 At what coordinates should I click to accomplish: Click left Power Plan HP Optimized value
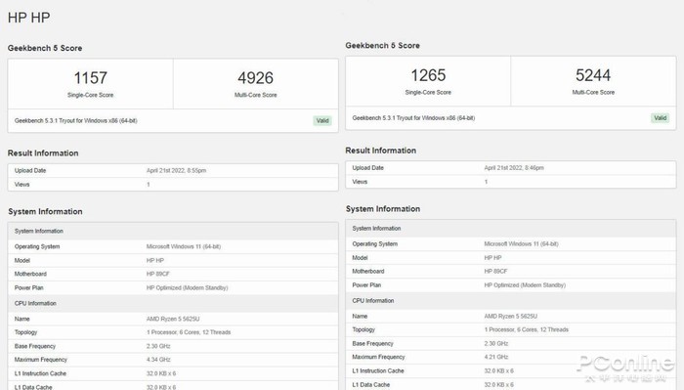click(187, 288)
